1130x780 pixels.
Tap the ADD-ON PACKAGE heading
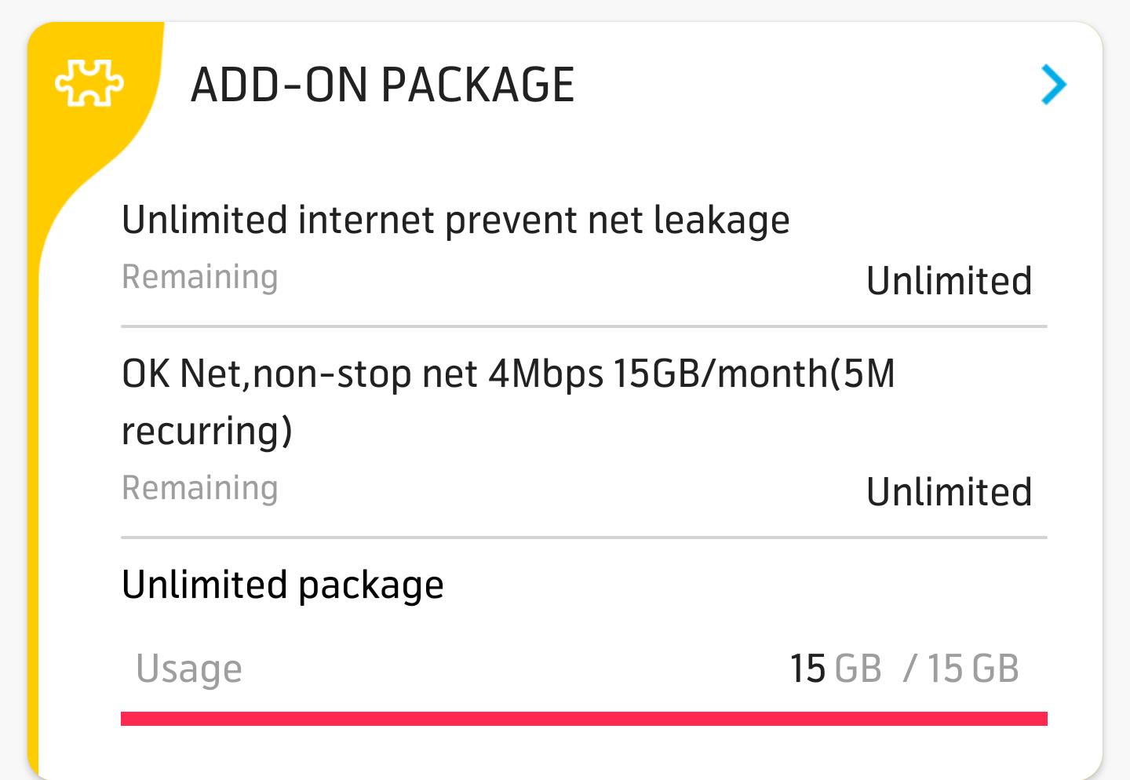pyautogui.click(x=382, y=85)
